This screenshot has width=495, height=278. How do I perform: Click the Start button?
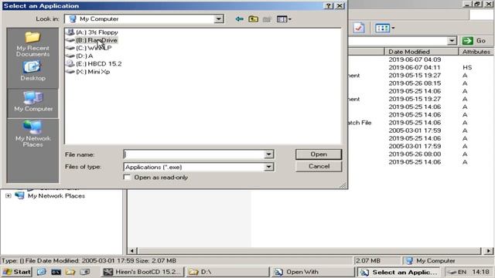pyautogui.click(x=17, y=272)
